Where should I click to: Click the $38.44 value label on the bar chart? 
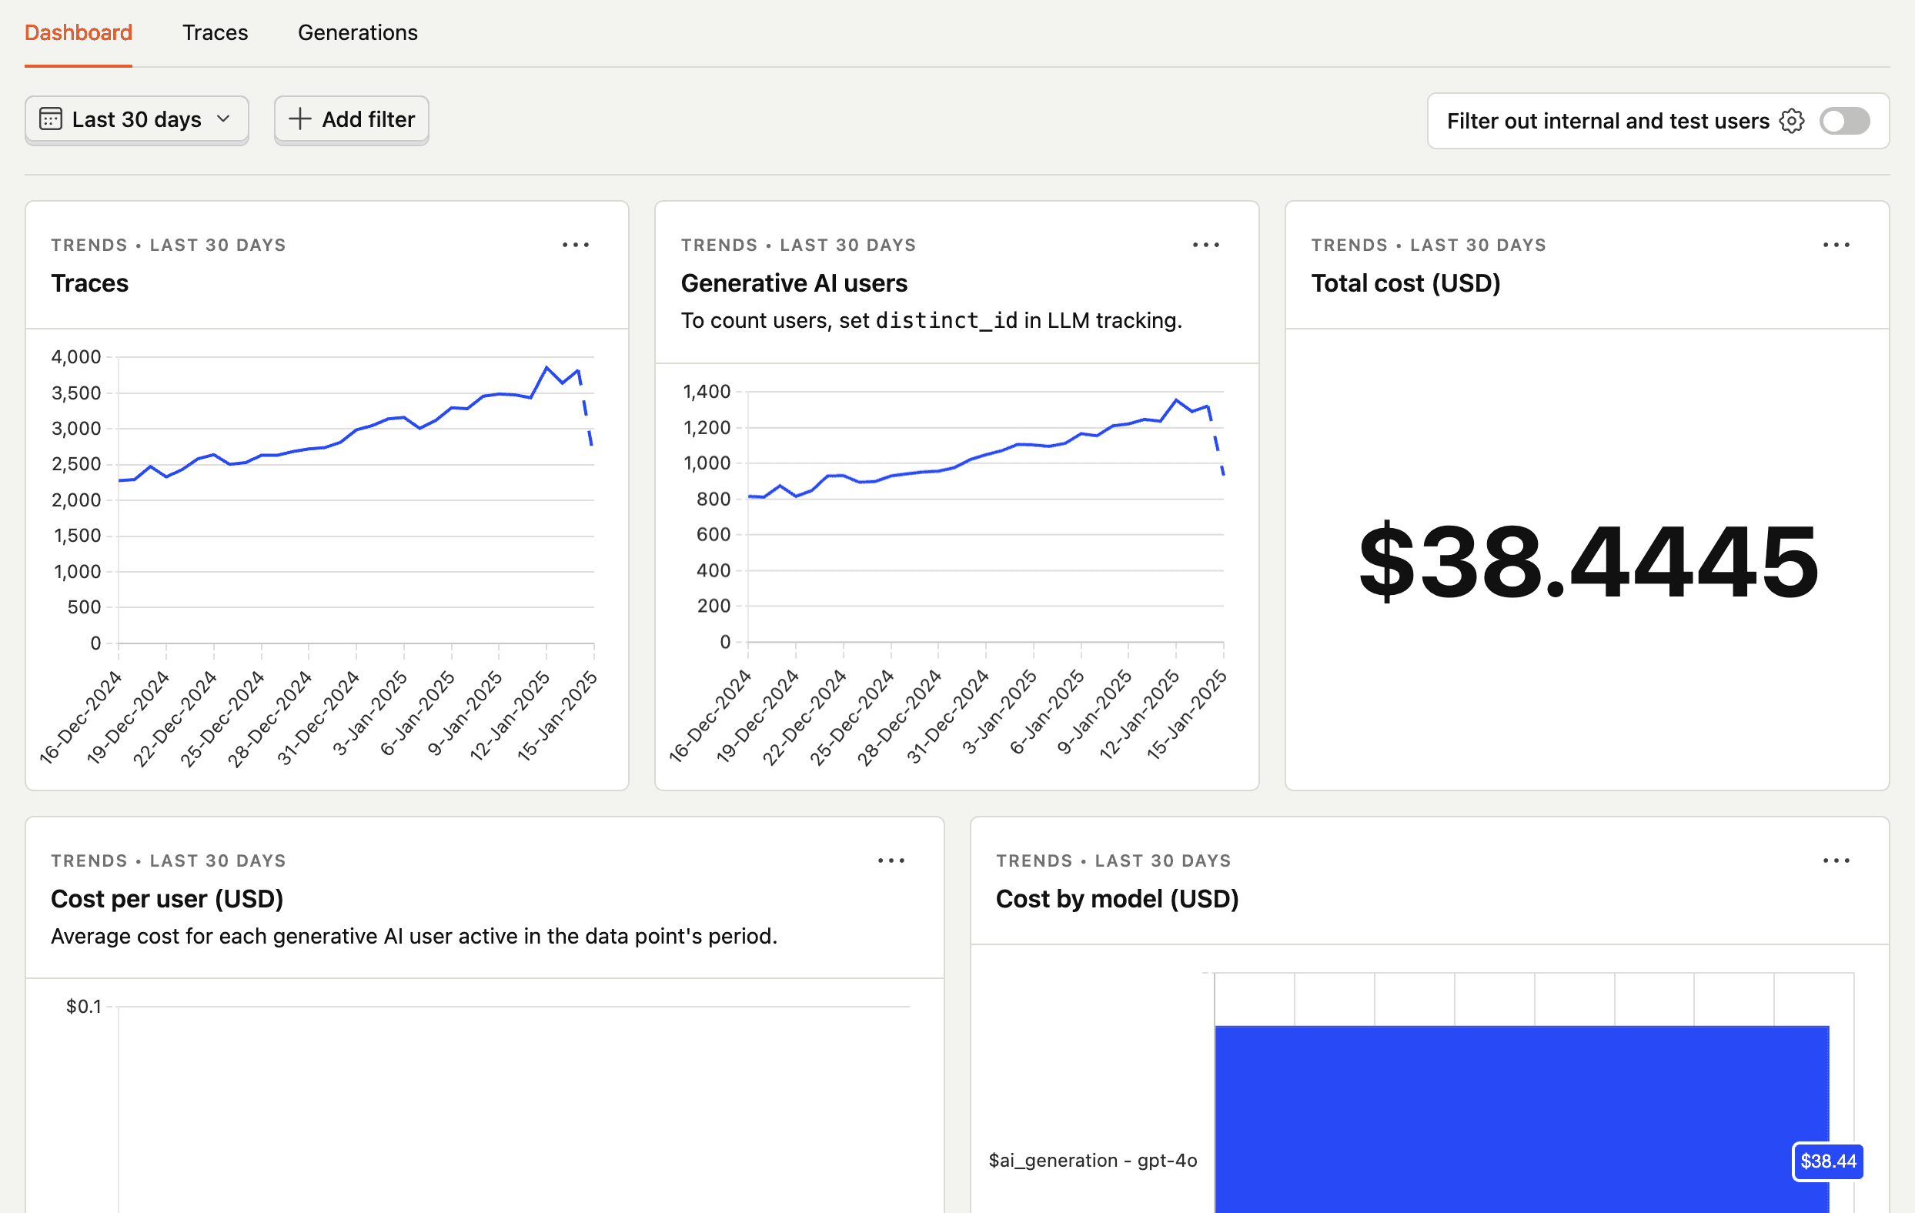pyautogui.click(x=1827, y=1161)
